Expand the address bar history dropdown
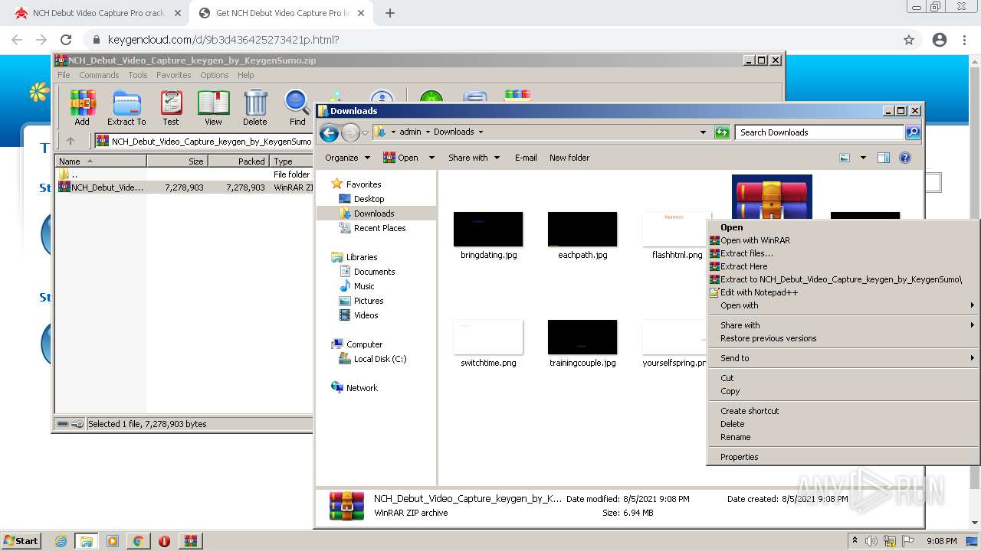This screenshot has height=551, width=981. [703, 132]
